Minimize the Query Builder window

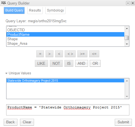tap(128, 3)
